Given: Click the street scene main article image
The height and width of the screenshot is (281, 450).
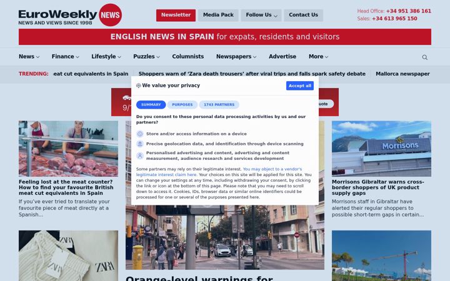Looking at the screenshot, I should 225,237.
